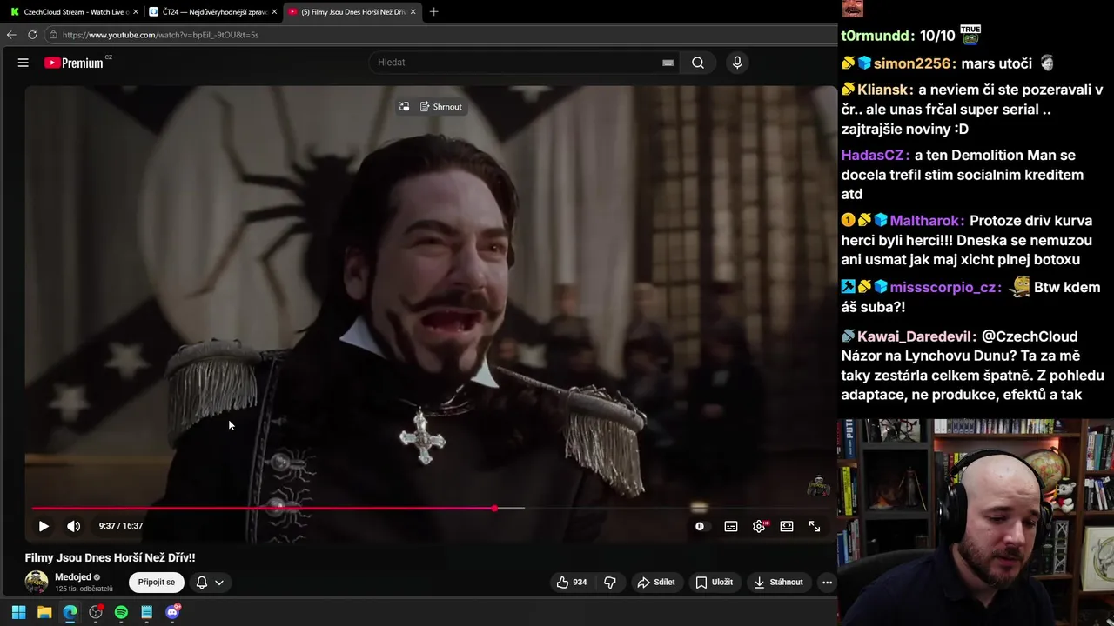Click the Stáhnout download button
1114x626 pixels.
coord(779,583)
